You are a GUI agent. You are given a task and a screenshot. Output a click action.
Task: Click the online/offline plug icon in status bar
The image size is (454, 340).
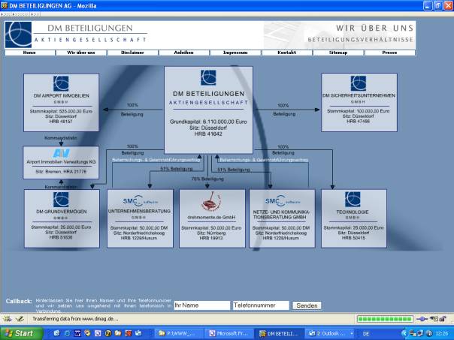[x=422, y=319]
